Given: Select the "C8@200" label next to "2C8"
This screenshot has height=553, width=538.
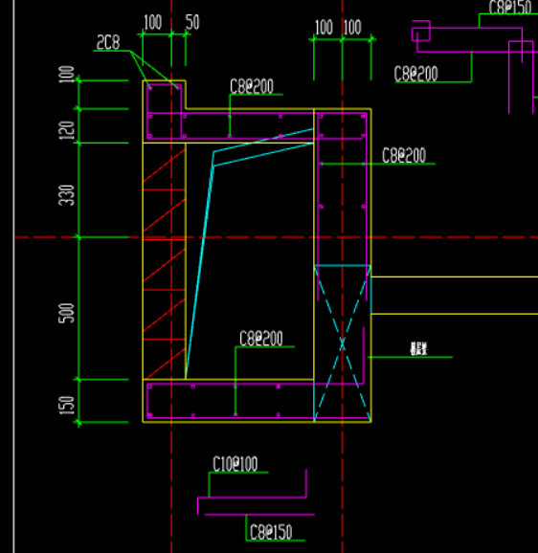Looking at the screenshot, I should click(x=252, y=86).
